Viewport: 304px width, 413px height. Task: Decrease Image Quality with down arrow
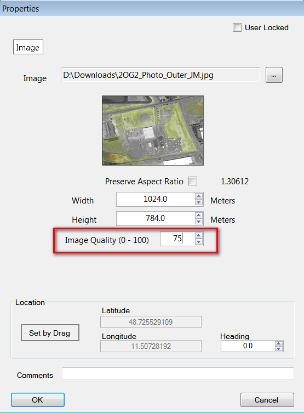point(199,242)
